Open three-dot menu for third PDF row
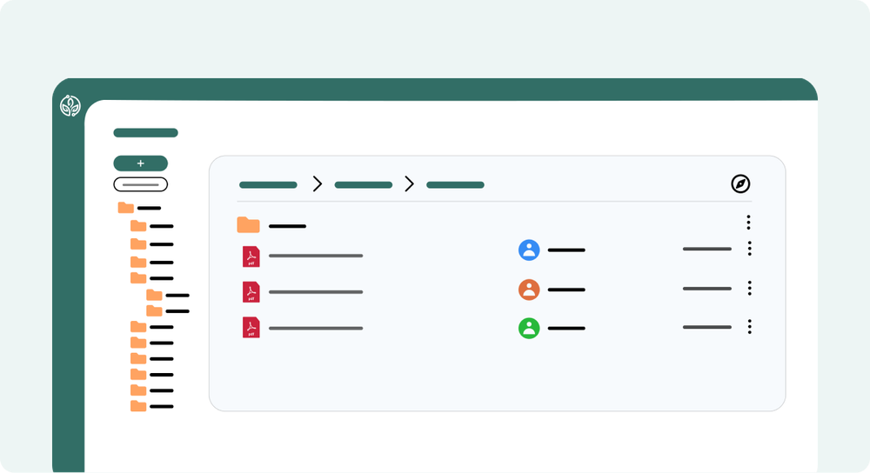The height and width of the screenshot is (473, 870). pos(749,327)
